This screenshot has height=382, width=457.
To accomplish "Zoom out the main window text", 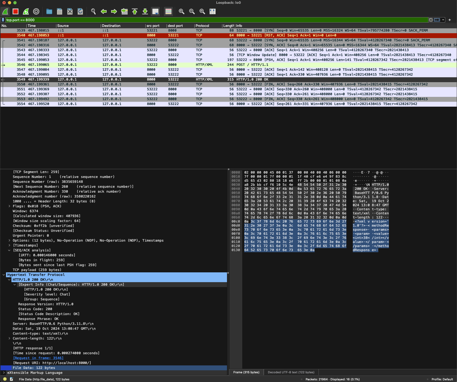I will point(192,11).
